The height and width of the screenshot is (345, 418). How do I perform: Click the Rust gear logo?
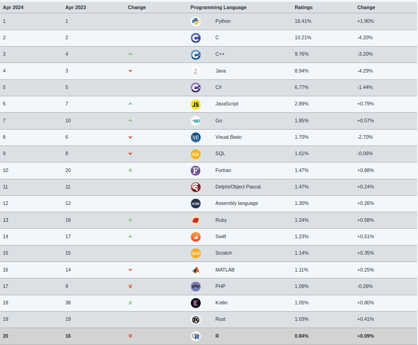[196, 319]
